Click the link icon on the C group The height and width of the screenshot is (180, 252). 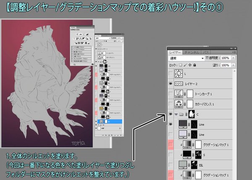(186, 114)
